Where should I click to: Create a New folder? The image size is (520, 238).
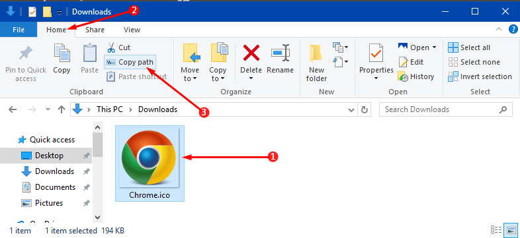[316, 63]
